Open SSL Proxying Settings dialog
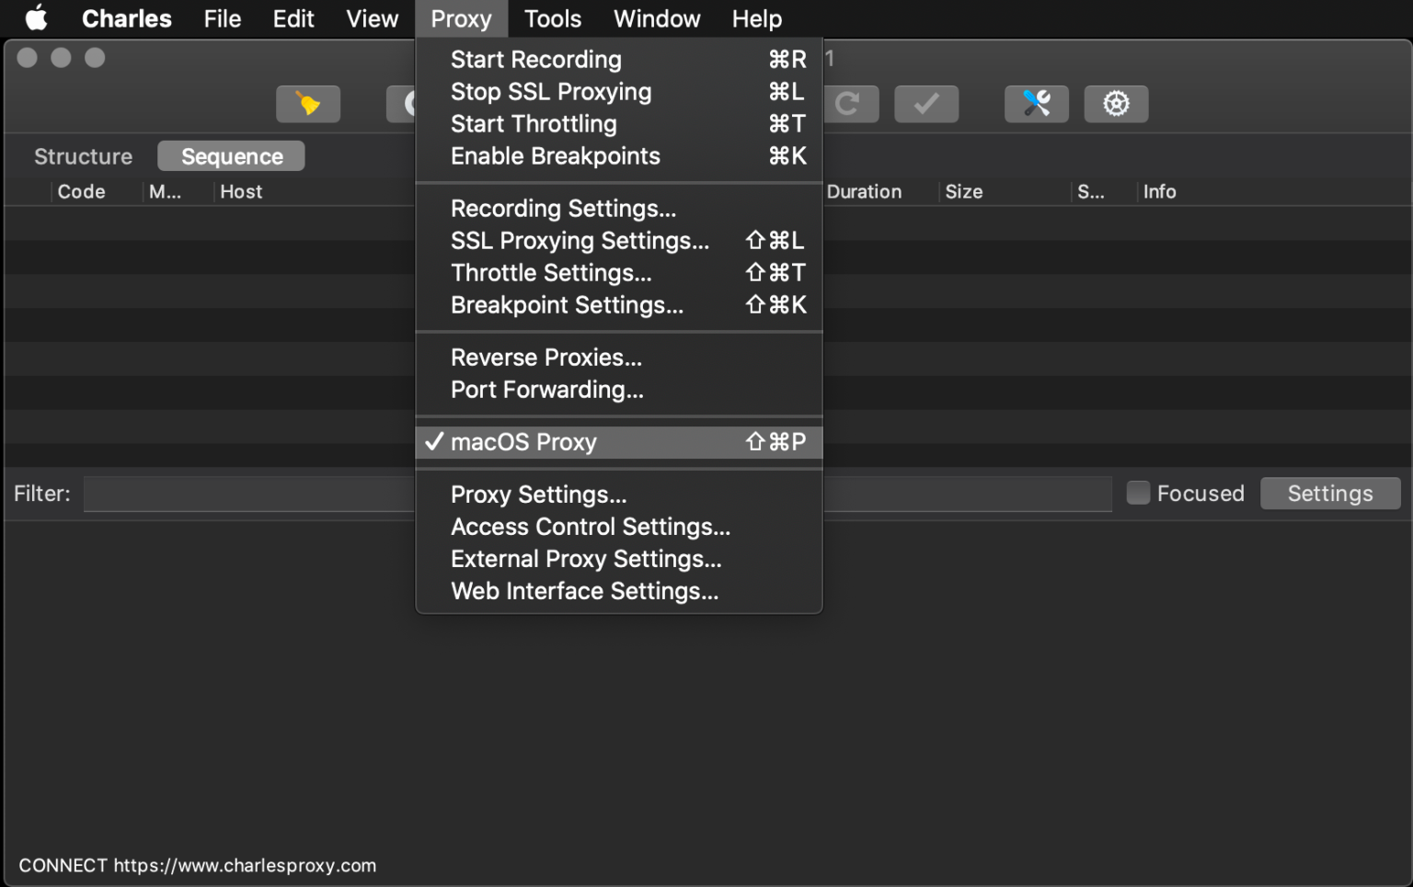 [x=580, y=241]
